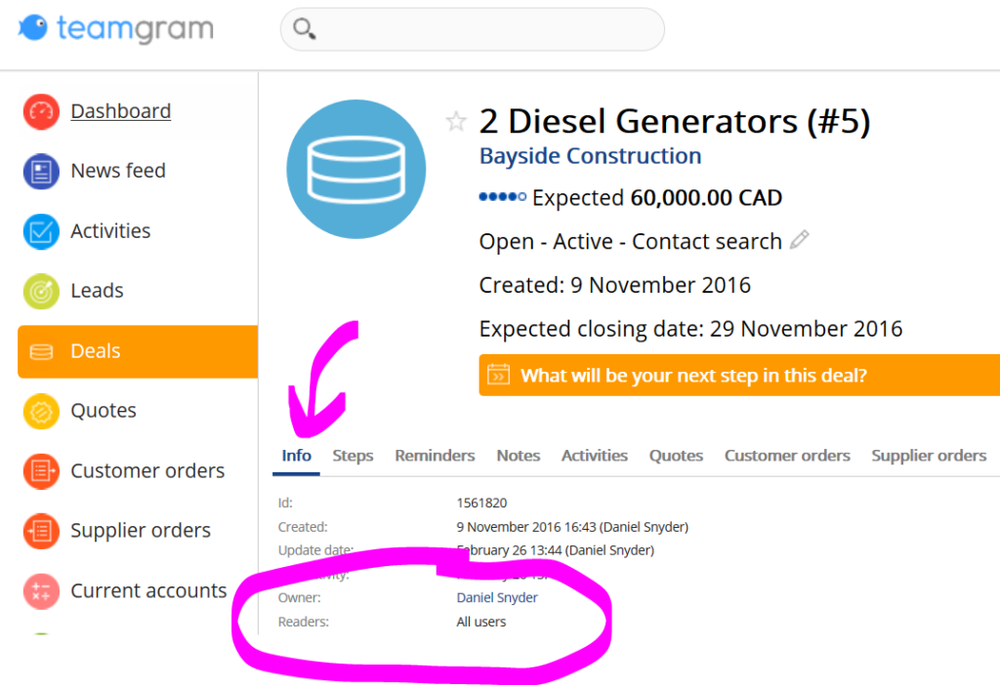Edit deal status with pencil icon

(x=799, y=240)
